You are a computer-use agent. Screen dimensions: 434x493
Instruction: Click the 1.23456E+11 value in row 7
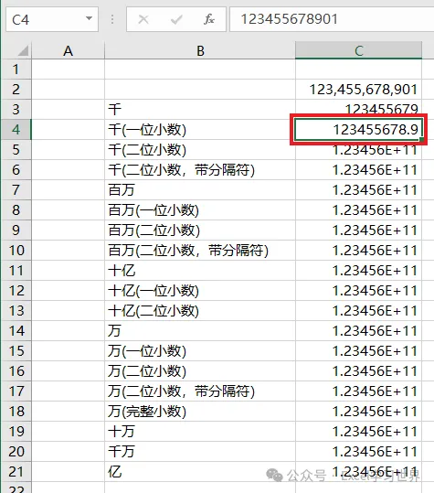[359, 190]
